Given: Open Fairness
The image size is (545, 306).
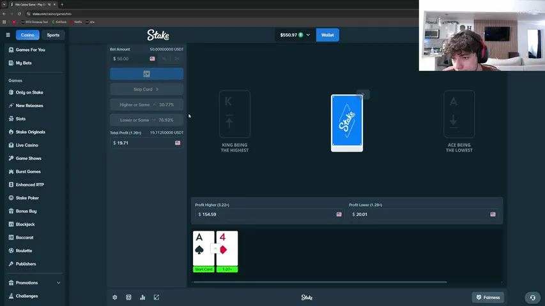Looking at the screenshot, I should pos(488,297).
